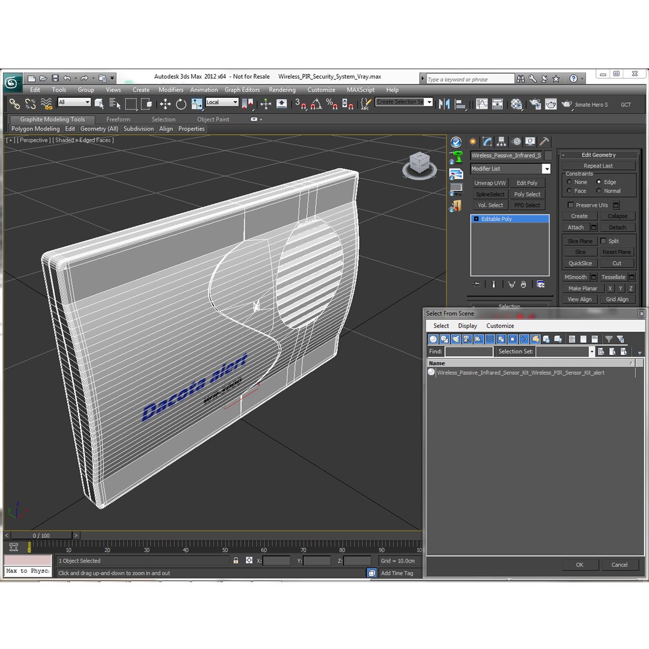Open the application menu logo button
Viewport: 649px width, 649px height.
12,83
